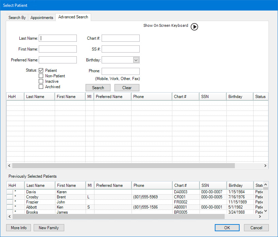Click the Show On Screen Keyboard arrow icon
The image size is (278, 237).
click(194, 27)
